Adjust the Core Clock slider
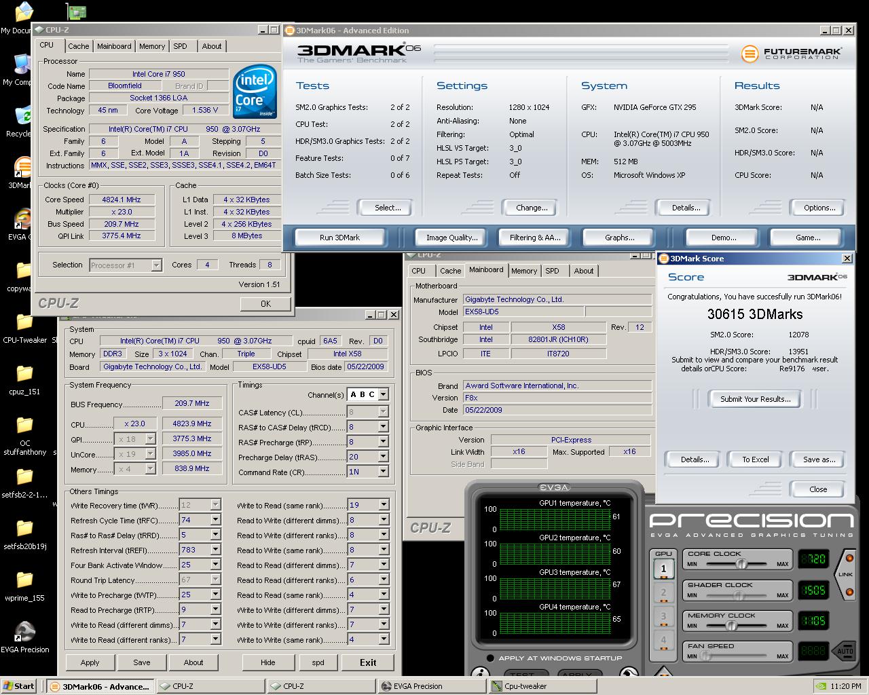Screen dimensions: 869x695 pos(742,564)
